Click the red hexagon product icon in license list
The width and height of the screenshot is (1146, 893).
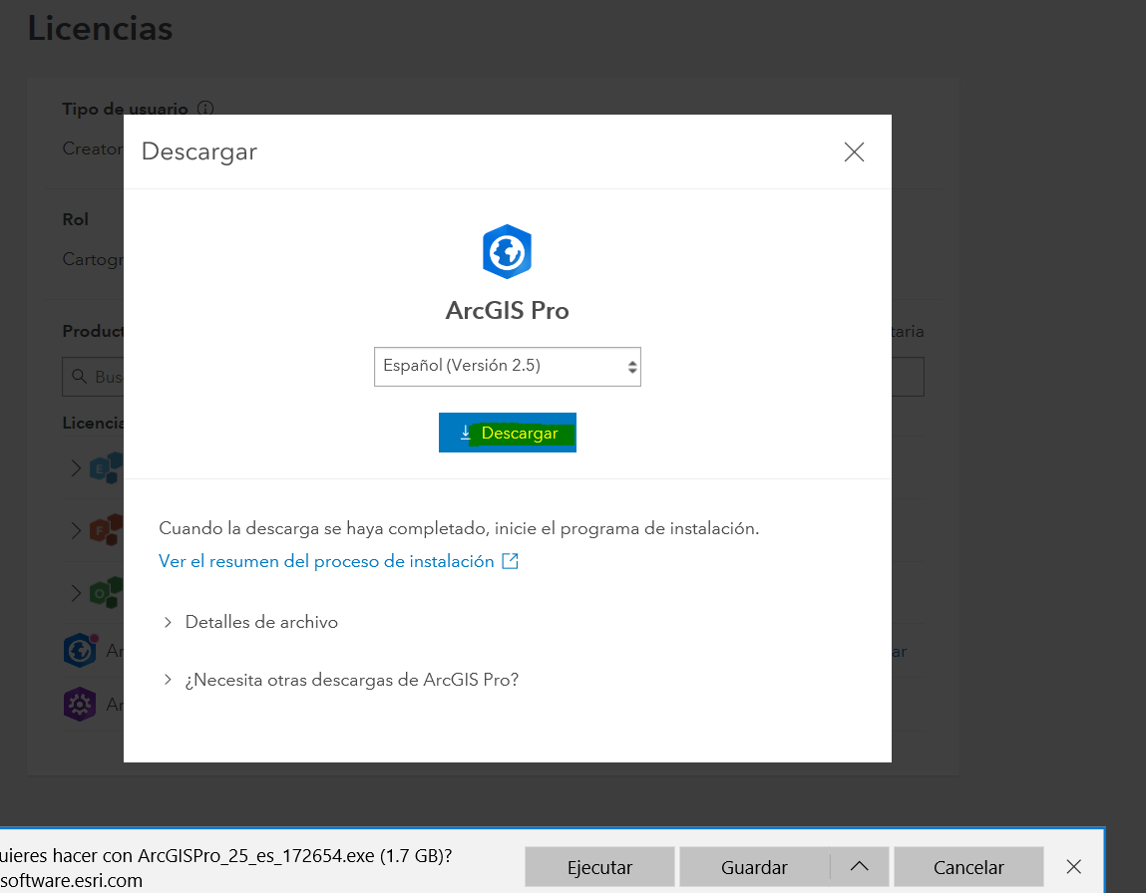point(106,530)
